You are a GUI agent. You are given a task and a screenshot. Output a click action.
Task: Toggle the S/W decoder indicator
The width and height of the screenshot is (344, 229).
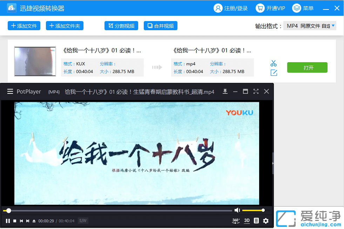pos(83,221)
